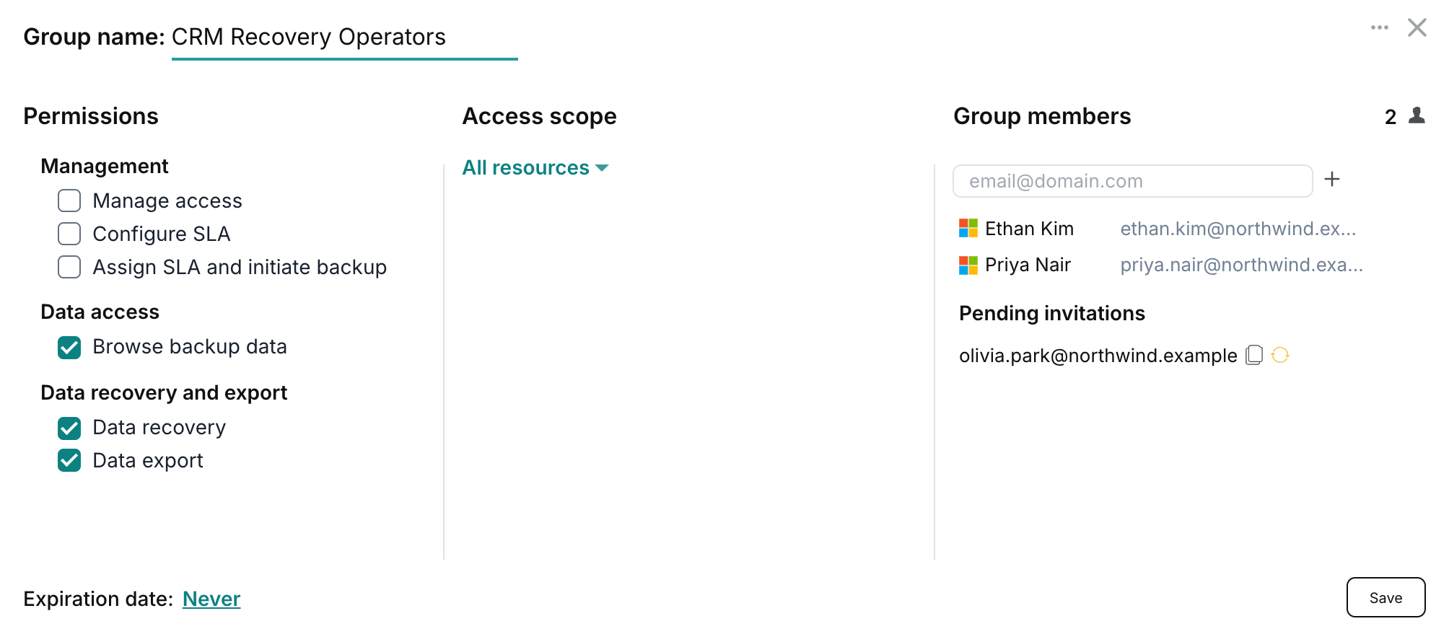The height and width of the screenshot is (629, 1449).
Task: Enable Assign SLA and initiate backup
Action: [x=69, y=267]
